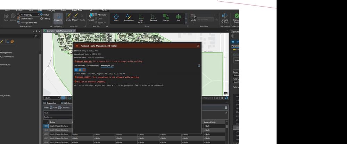Select the labeling tag icon in Contents
Screen dimensions: 347x144
12,41
